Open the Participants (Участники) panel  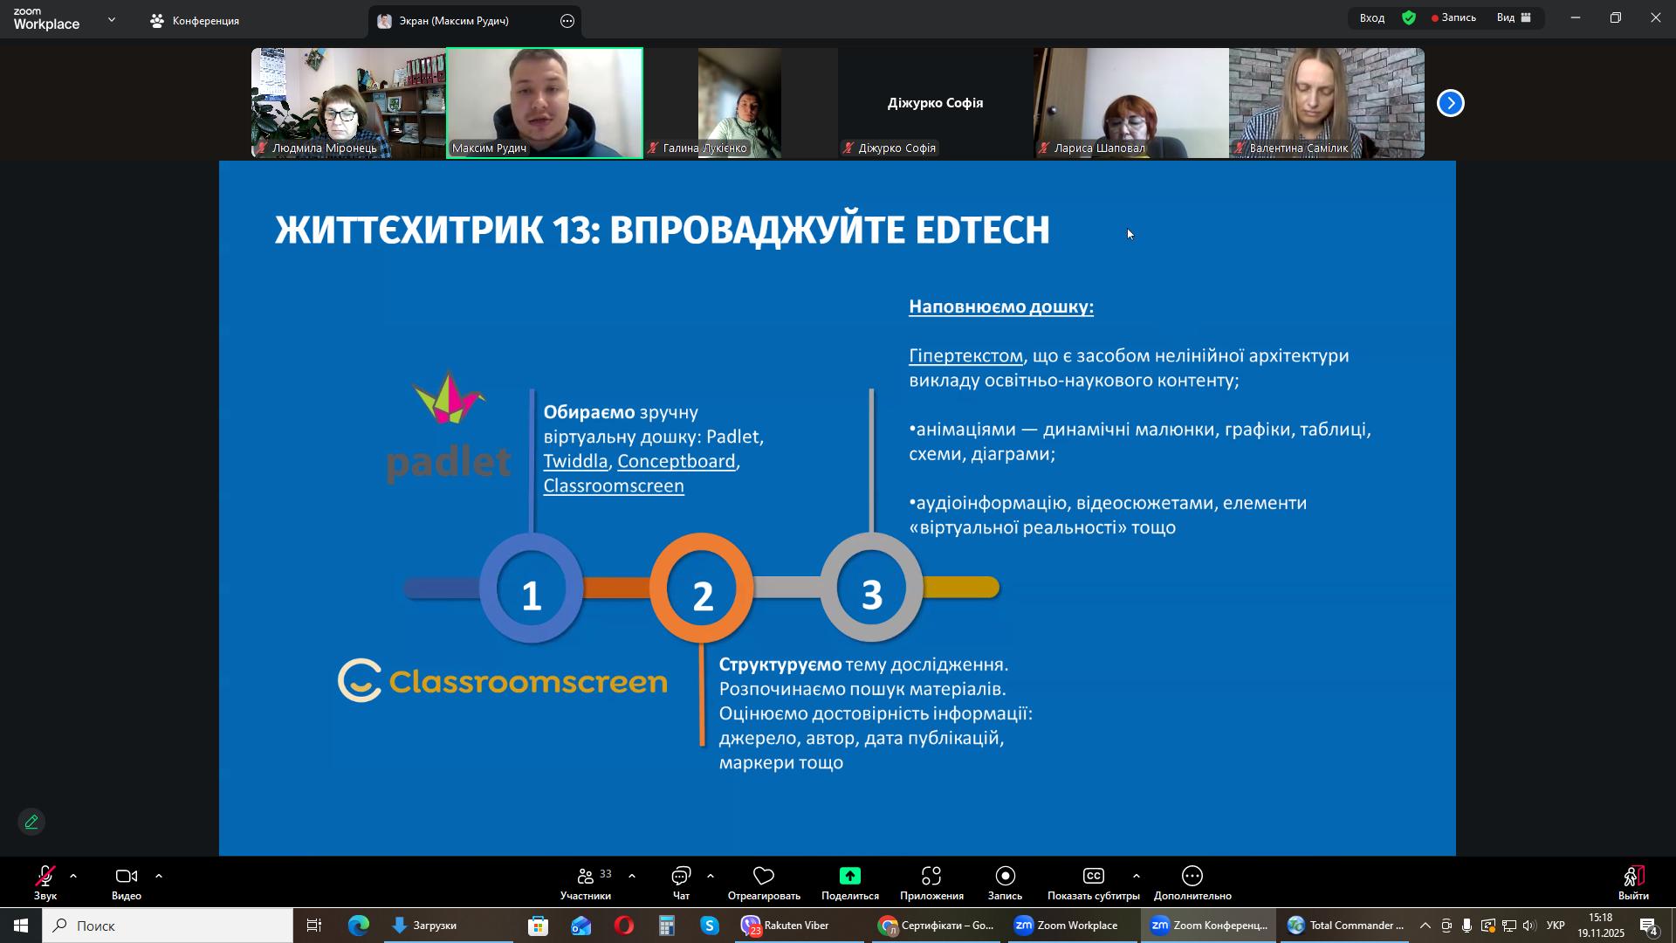(x=586, y=877)
